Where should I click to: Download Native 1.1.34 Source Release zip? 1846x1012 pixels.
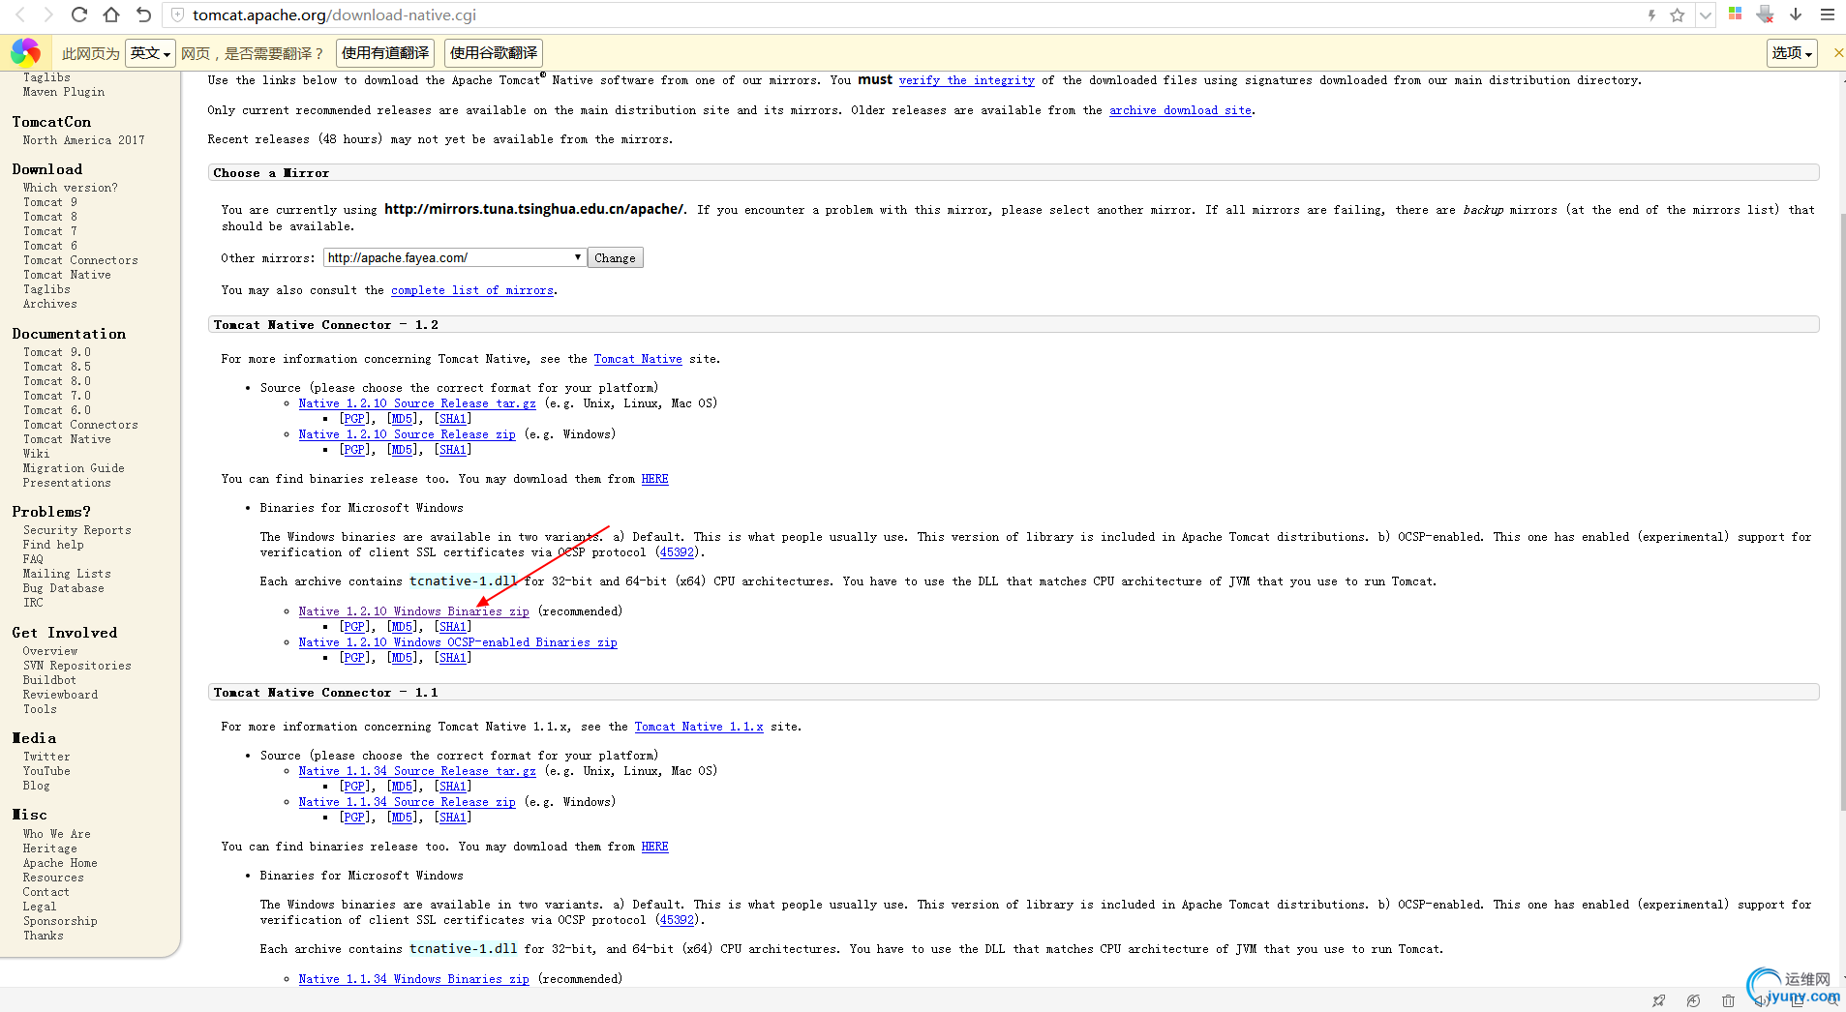click(x=407, y=802)
